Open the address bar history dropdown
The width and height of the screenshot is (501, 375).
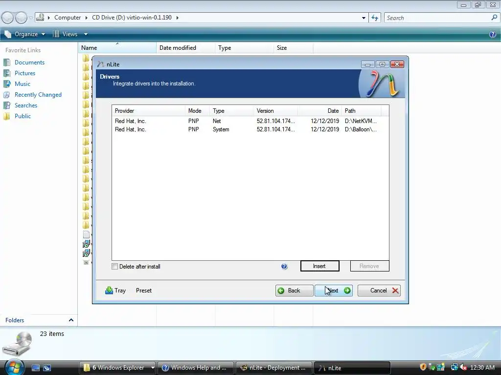click(x=364, y=18)
